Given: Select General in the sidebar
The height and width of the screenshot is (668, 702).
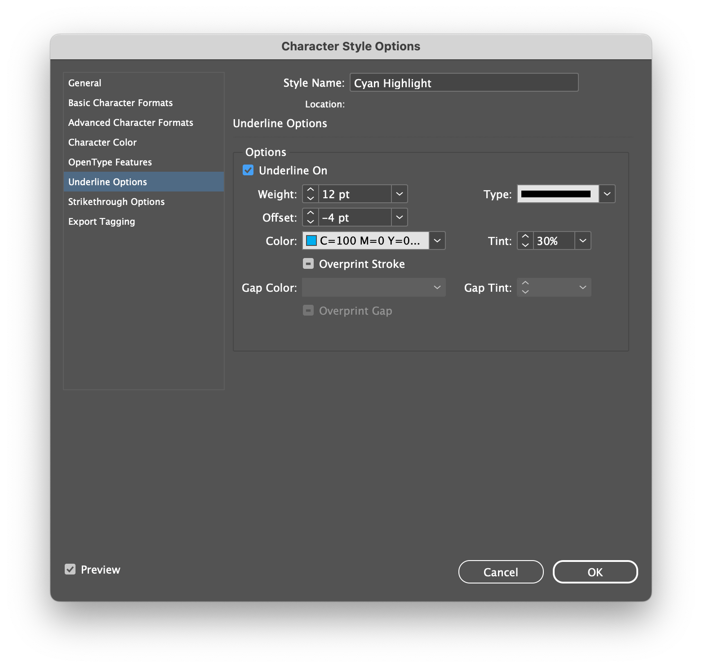Looking at the screenshot, I should click(85, 83).
